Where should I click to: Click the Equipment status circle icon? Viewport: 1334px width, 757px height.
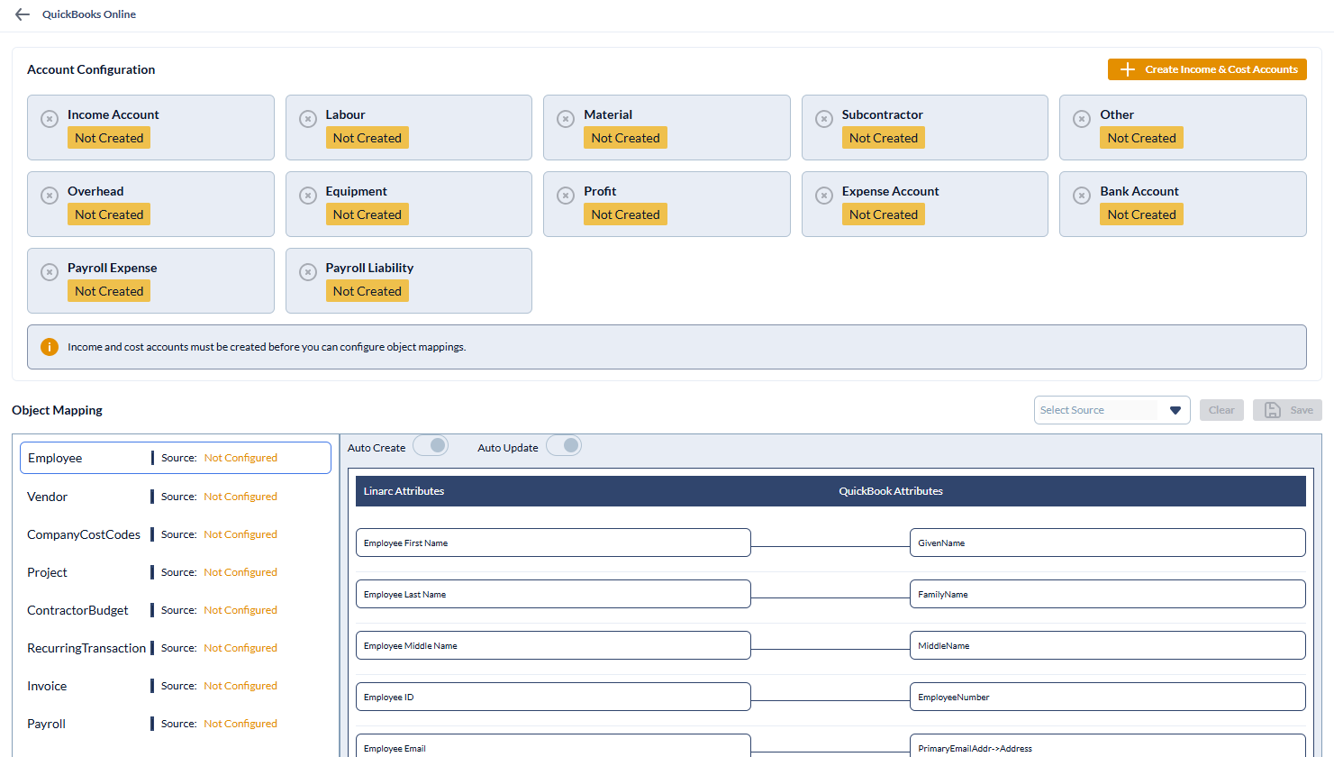point(308,196)
